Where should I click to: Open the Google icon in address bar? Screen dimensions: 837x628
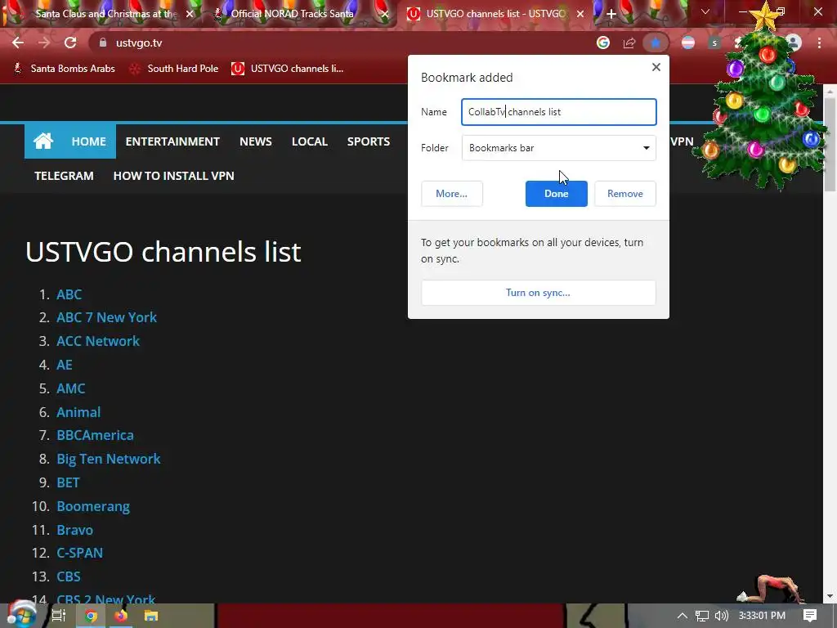(602, 43)
